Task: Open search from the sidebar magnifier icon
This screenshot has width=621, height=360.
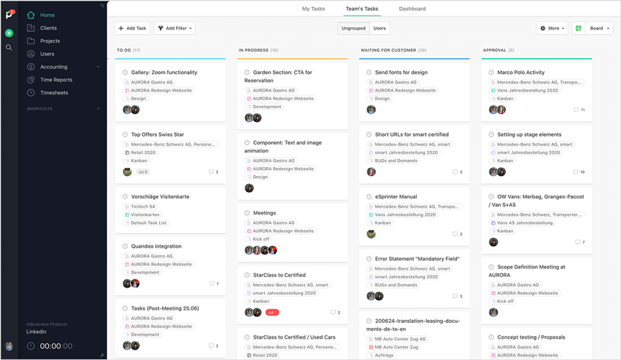Action: (9, 47)
